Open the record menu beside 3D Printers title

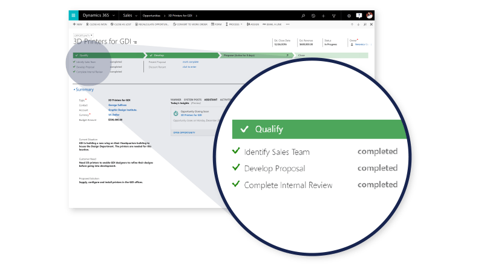[x=135, y=42]
